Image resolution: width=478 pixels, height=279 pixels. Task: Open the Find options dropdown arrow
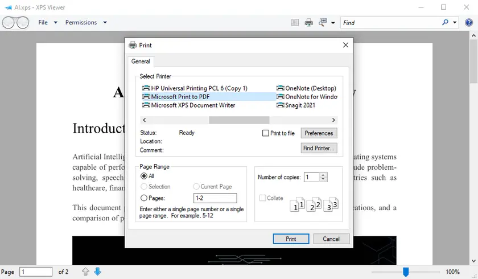(455, 23)
